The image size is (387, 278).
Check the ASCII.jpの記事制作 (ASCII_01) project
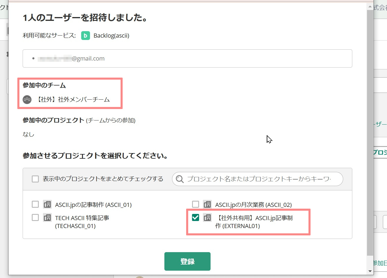(35, 204)
